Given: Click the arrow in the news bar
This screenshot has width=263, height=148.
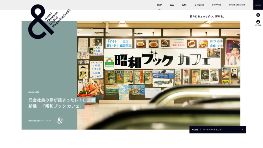Looking at the screenshot, I should (242, 130).
